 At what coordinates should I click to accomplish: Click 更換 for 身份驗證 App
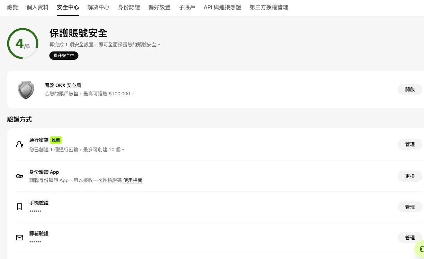tap(410, 176)
